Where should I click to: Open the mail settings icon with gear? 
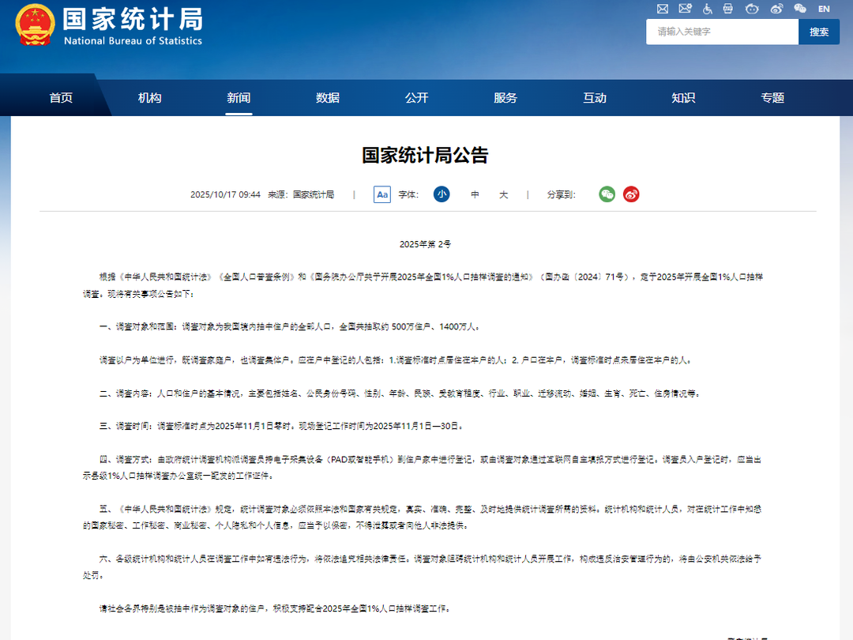[686, 9]
